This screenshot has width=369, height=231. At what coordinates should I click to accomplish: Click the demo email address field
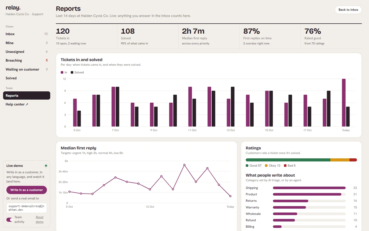(27, 208)
